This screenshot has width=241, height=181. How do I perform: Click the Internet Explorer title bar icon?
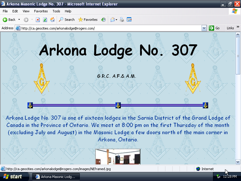click(x=3, y=4)
